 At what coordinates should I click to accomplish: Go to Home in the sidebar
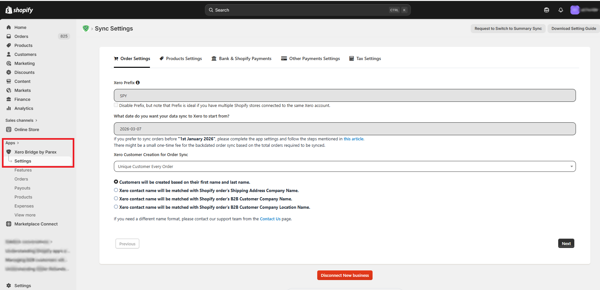(x=20, y=27)
